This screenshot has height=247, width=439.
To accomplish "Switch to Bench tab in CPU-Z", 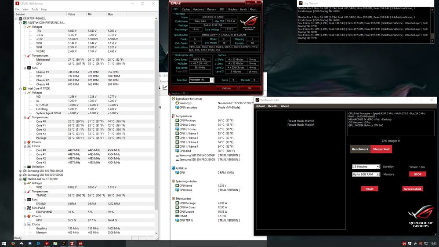I will click(243, 9).
